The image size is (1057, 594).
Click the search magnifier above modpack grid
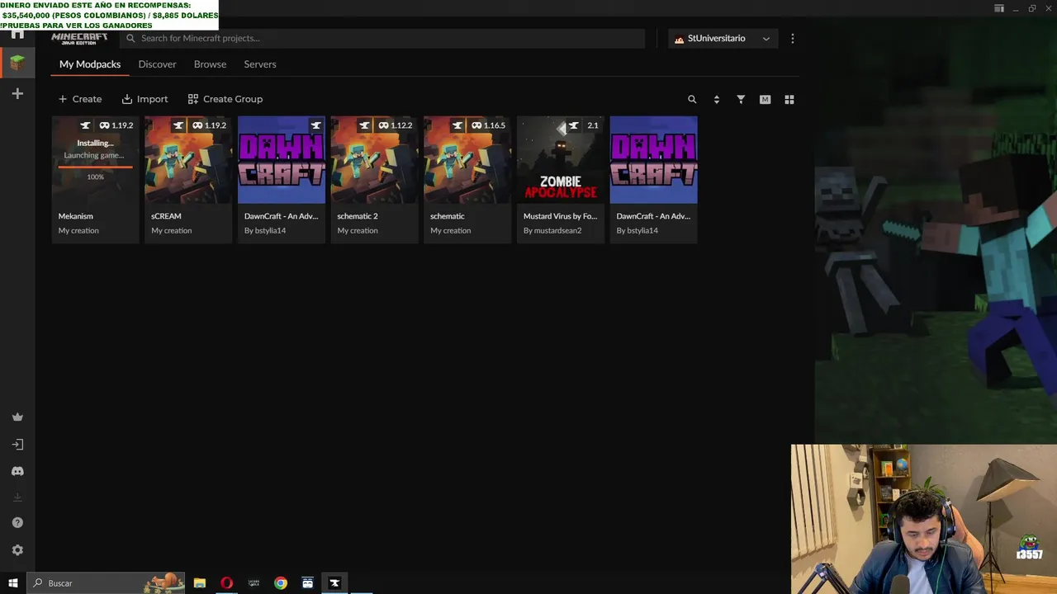(692, 99)
